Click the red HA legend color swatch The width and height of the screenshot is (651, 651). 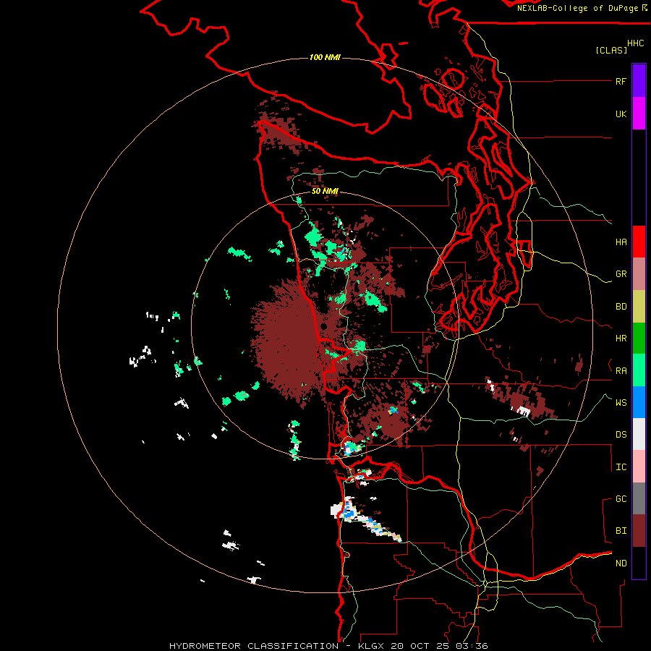tap(639, 242)
